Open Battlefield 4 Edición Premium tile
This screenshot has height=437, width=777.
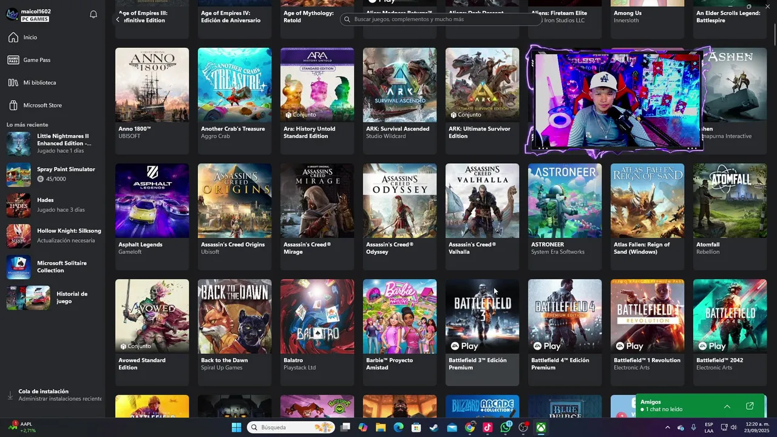point(565,333)
